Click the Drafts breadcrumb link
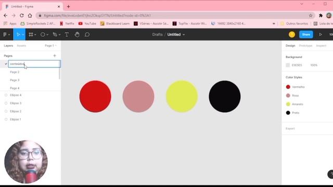 coord(157,35)
